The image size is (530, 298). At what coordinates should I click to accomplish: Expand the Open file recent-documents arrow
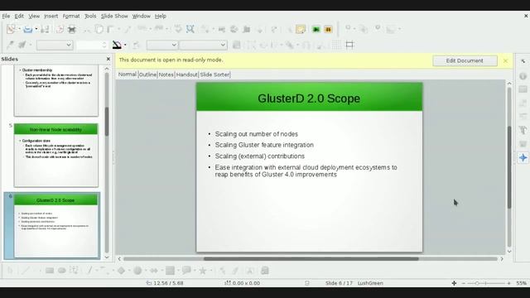[x=36, y=29]
